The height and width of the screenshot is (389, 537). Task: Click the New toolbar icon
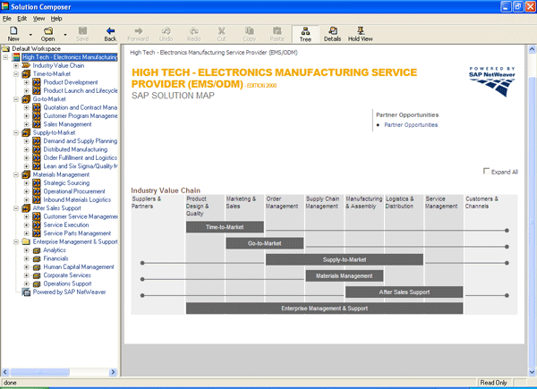(13, 31)
